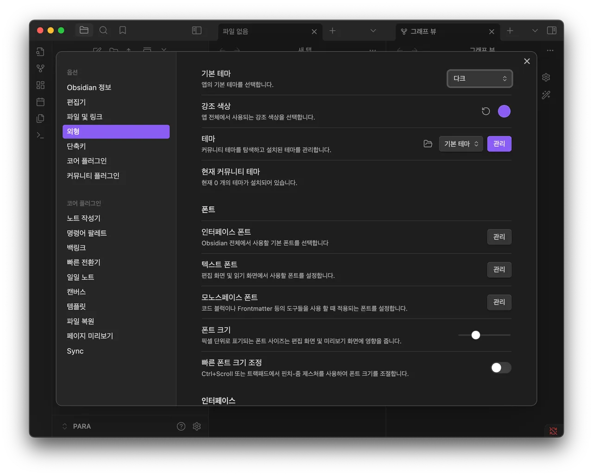Click the purple accent color swatch
The height and width of the screenshot is (476, 593).
tap(504, 111)
